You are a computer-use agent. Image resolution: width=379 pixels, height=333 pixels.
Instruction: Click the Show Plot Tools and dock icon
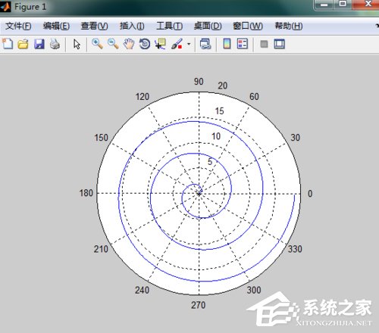[280, 44]
